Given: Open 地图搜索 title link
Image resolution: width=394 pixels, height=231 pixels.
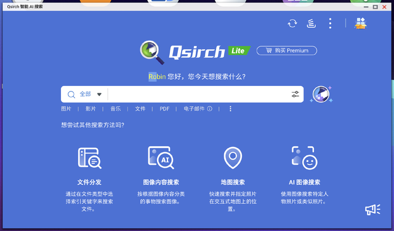Looking at the screenshot, I should (x=233, y=182).
